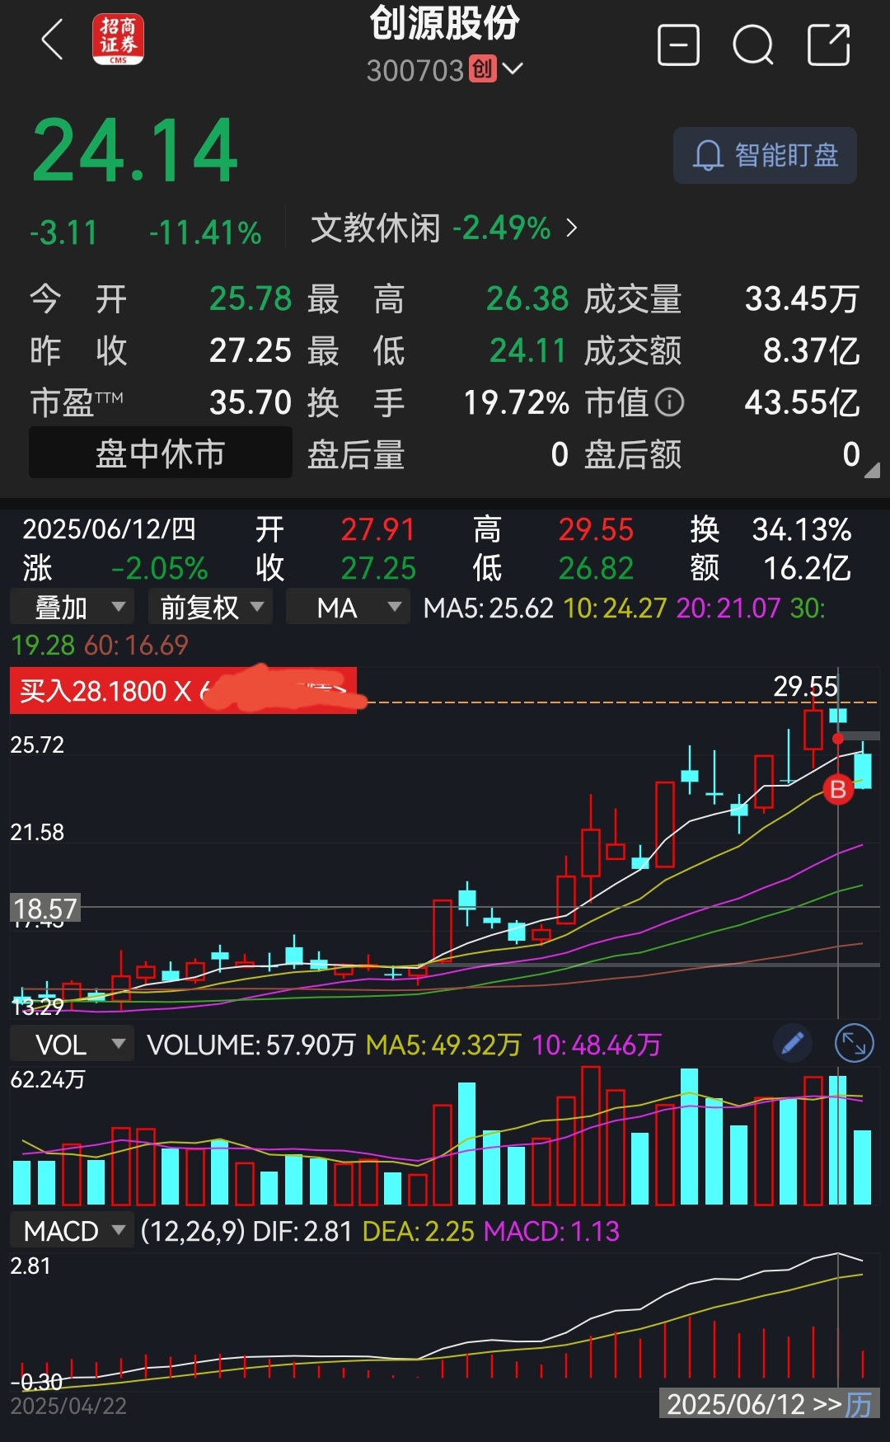Screen dimensions: 890x1442
Task: Open the MACD indicator dropdown
Action: point(72,1231)
